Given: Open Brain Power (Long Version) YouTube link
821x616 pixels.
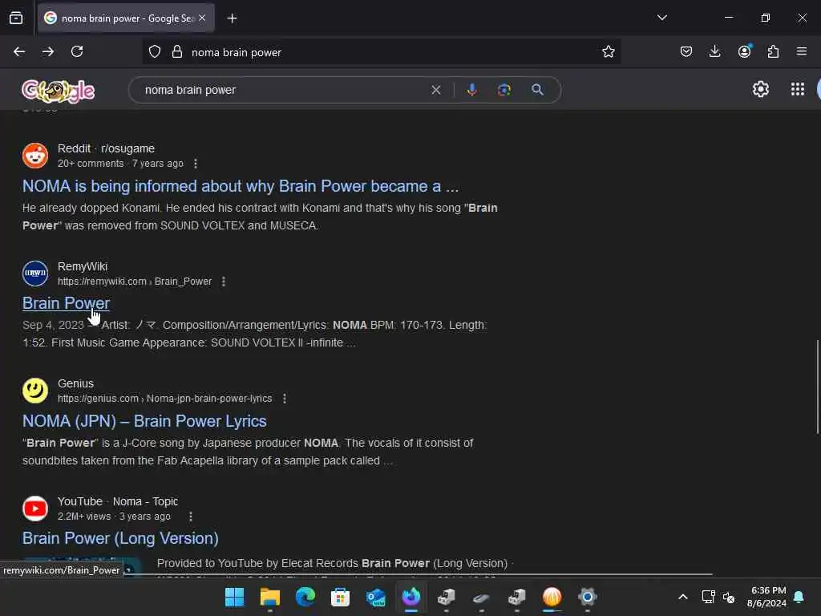Looking at the screenshot, I should [x=120, y=538].
